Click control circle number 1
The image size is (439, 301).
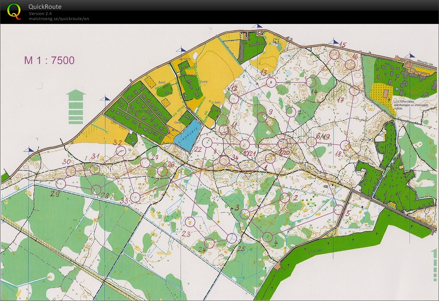click(x=270, y=159)
